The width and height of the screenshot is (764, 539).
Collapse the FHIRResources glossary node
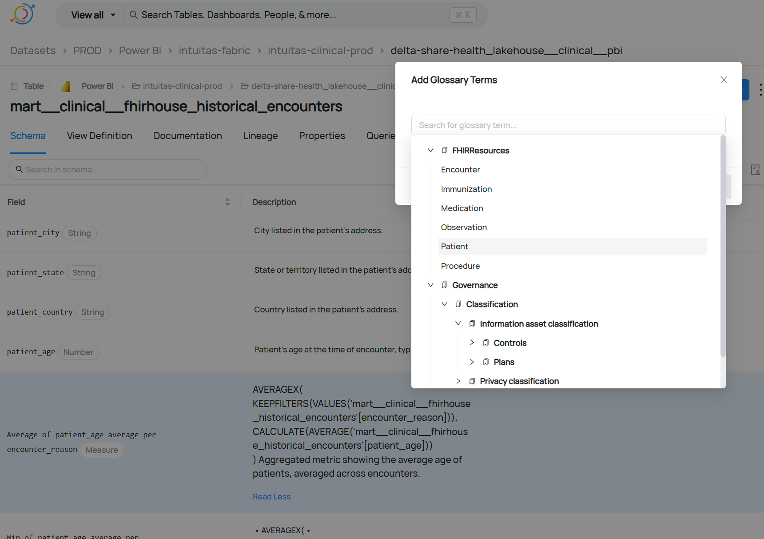430,151
